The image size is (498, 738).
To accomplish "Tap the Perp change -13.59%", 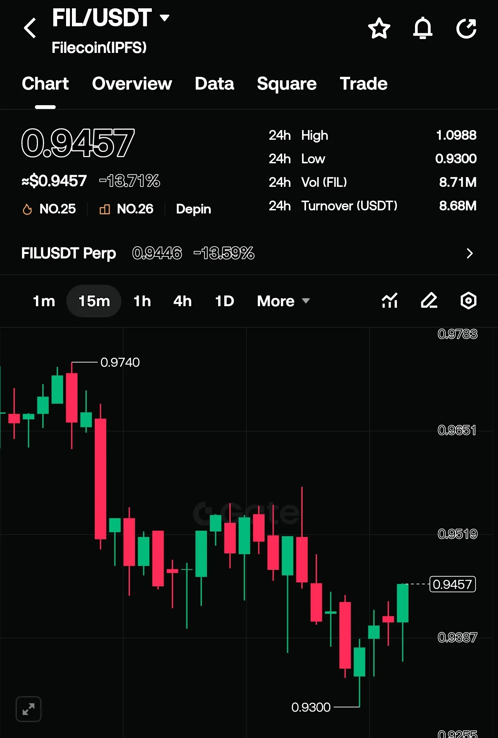I will point(224,253).
